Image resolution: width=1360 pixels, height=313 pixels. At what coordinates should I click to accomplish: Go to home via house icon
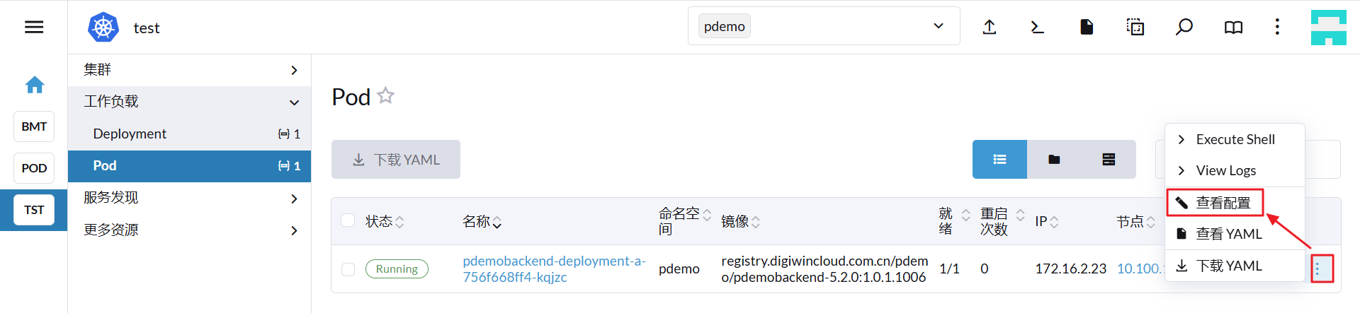tap(35, 85)
